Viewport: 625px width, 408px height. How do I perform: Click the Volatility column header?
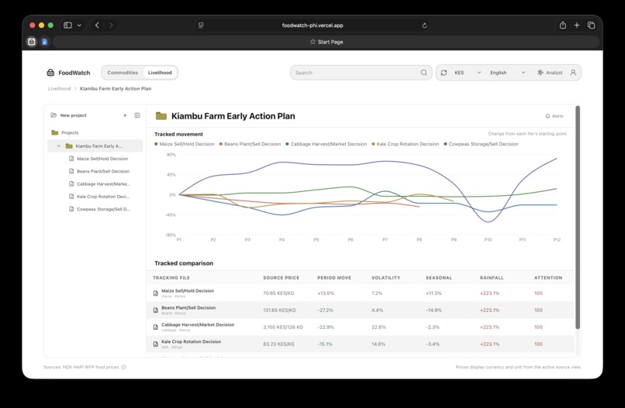pos(385,278)
